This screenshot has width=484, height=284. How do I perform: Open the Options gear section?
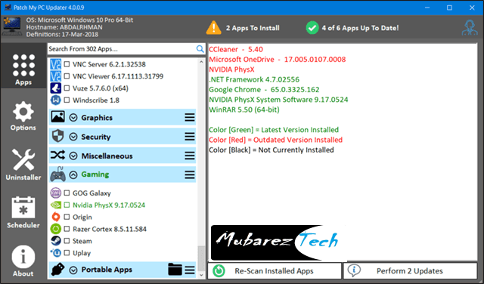pos(23,116)
